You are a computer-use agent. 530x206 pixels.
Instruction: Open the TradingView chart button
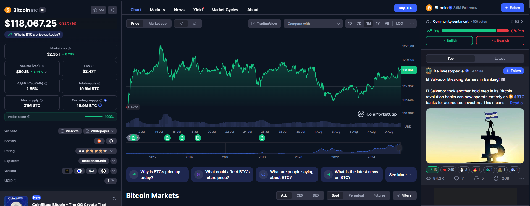(264, 24)
